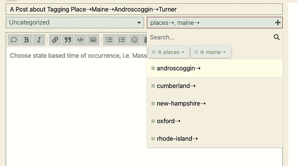
Task: Click the speech bubble whisper toolbar icon
Action: tap(14, 40)
